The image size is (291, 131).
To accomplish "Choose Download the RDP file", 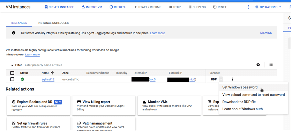I will (x=239, y=102).
